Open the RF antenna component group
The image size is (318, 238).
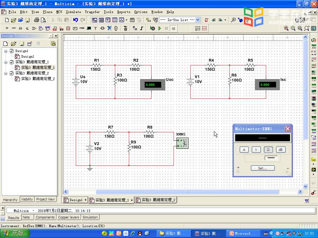click(x=96, y=28)
